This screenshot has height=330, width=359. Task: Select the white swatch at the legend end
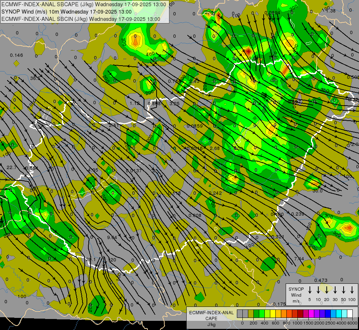tap(350, 313)
